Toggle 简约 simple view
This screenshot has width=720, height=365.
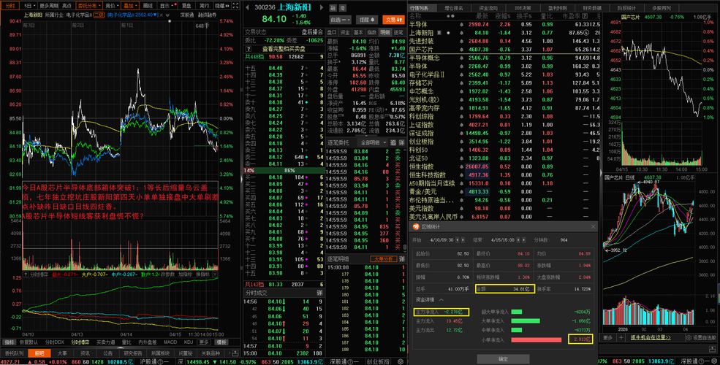point(204,6)
